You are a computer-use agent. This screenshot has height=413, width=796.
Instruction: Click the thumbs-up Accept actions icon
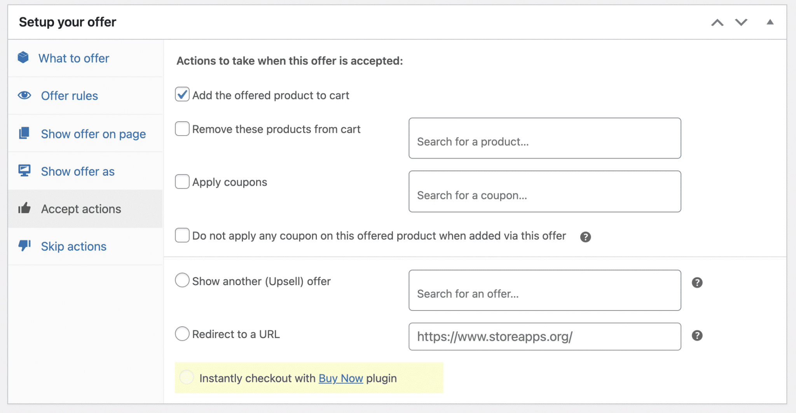coord(24,208)
